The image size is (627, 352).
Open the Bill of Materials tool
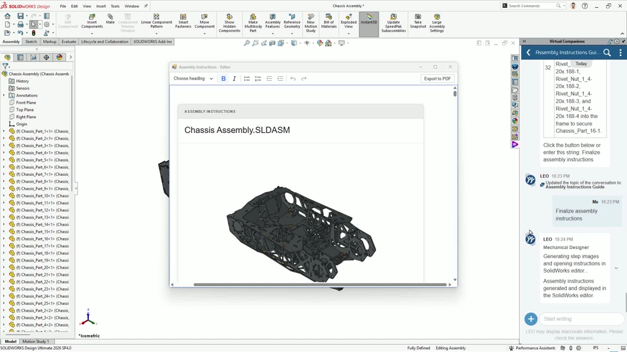pyautogui.click(x=329, y=22)
